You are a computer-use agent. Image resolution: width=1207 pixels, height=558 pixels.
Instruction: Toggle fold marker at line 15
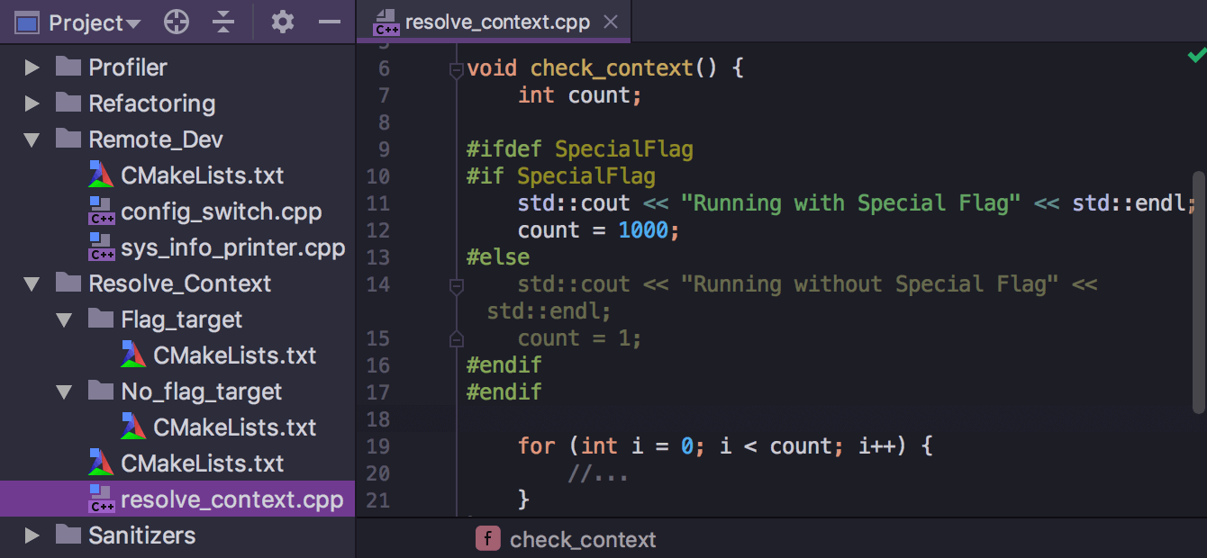[456, 339]
